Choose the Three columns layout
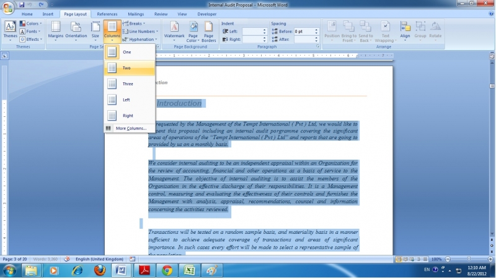Viewport: 496px width, 279px height. 129,84
